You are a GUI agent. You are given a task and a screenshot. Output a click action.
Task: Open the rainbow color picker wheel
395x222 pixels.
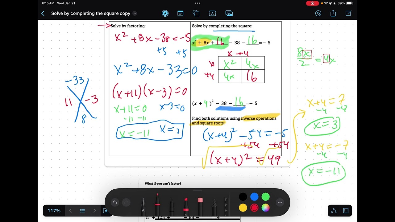click(x=265, y=208)
